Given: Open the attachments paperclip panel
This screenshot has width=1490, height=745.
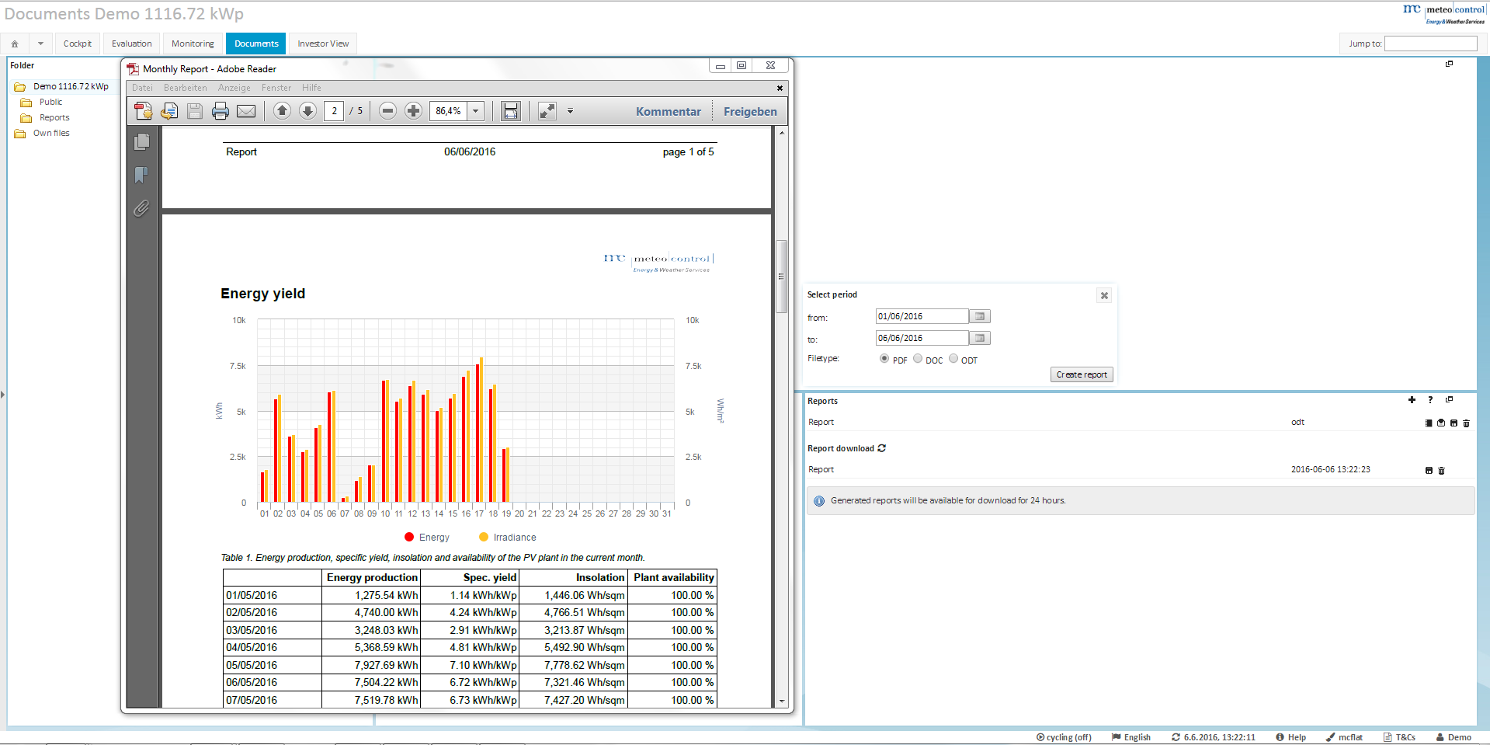Looking at the screenshot, I should (141, 208).
